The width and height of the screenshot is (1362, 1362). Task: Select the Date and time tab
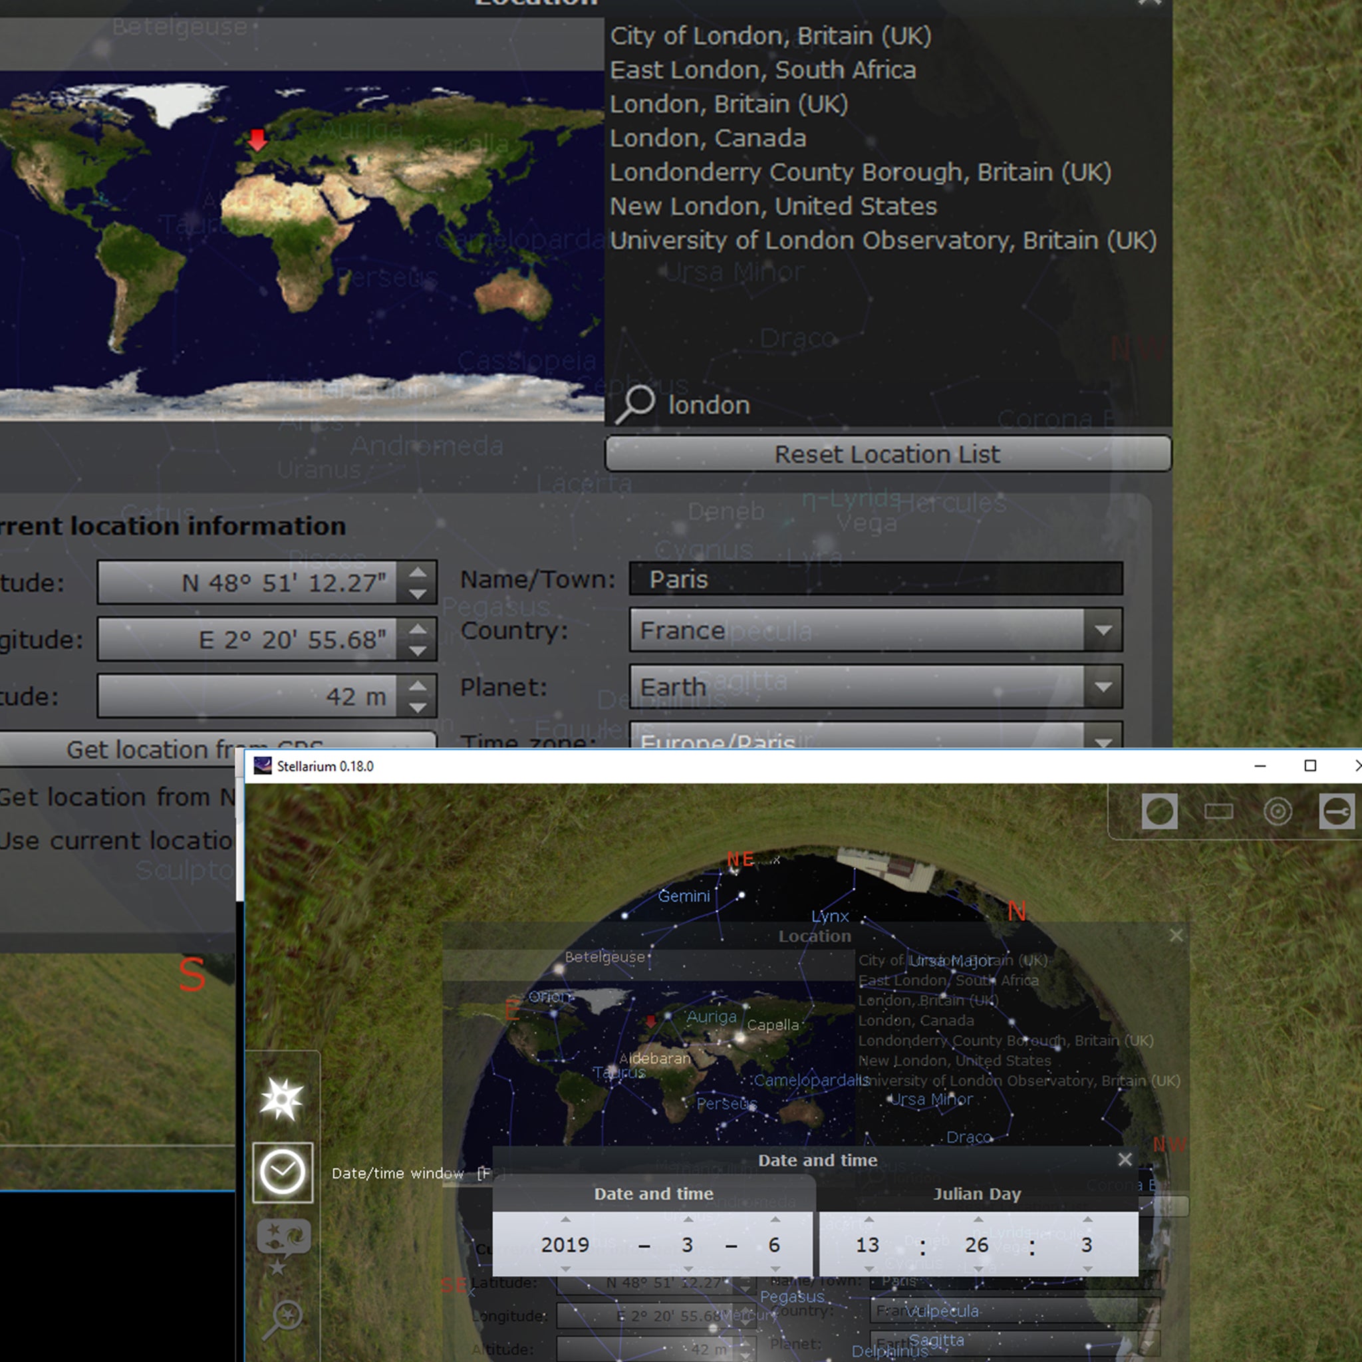pos(654,1194)
